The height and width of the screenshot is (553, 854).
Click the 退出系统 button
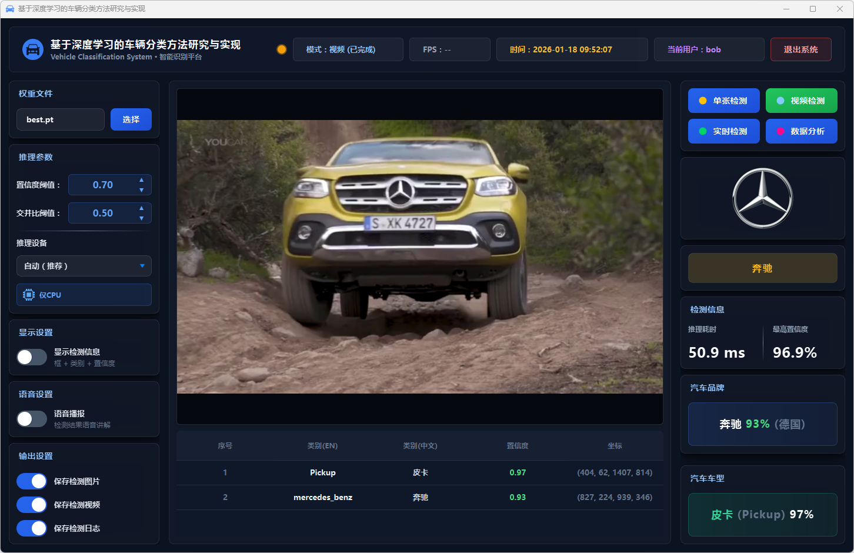click(800, 49)
